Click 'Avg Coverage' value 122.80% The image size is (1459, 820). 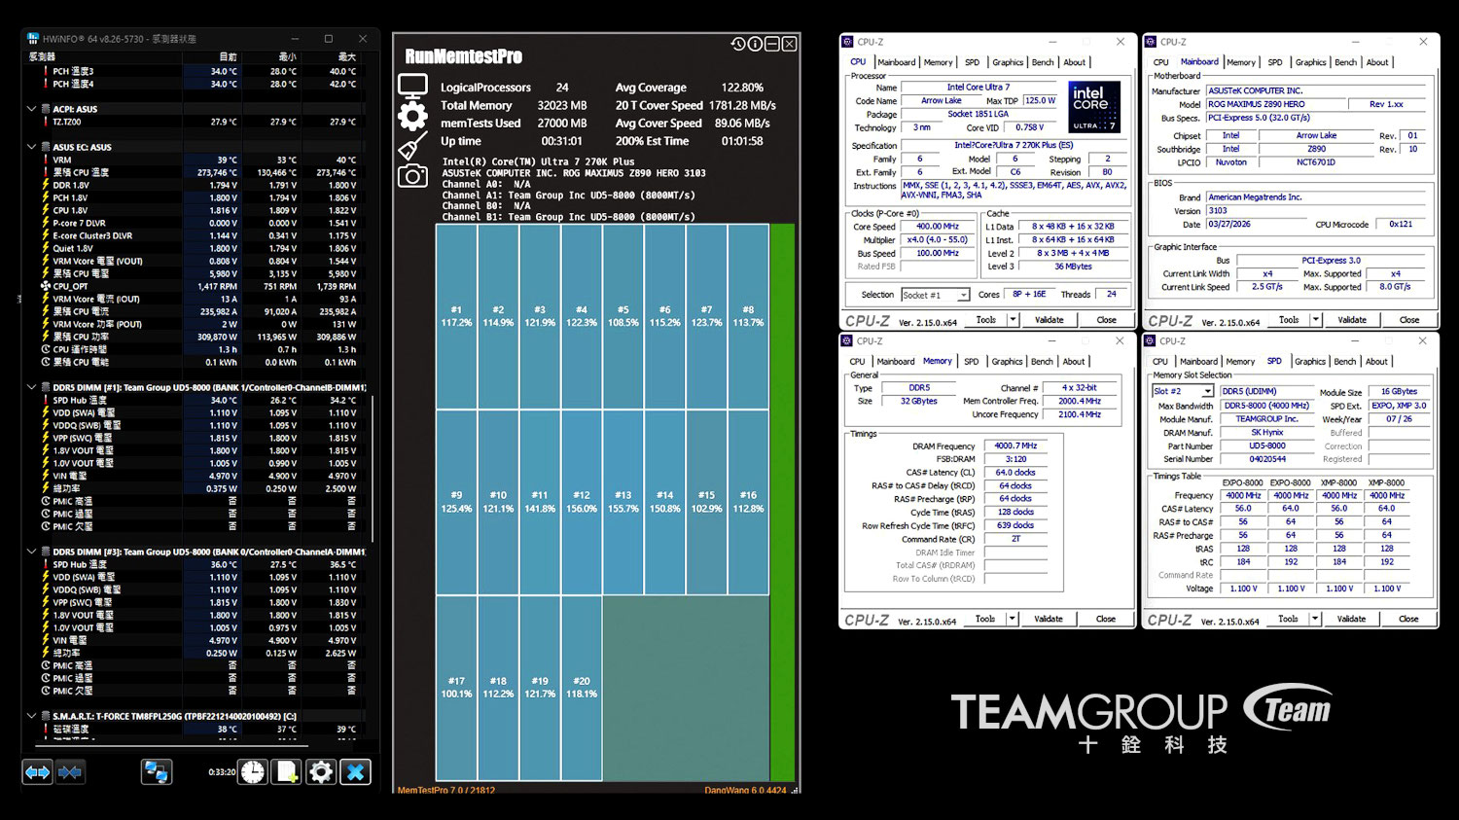tap(742, 88)
